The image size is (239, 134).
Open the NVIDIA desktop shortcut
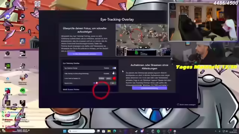pyautogui.click(x=7, y=66)
